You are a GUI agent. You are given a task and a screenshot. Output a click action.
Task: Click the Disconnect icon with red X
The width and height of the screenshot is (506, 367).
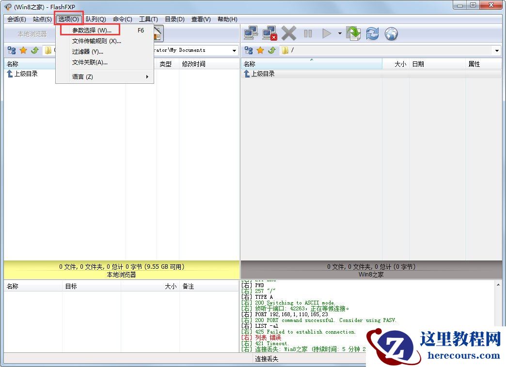pyautogui.click(x=268, y=33)
